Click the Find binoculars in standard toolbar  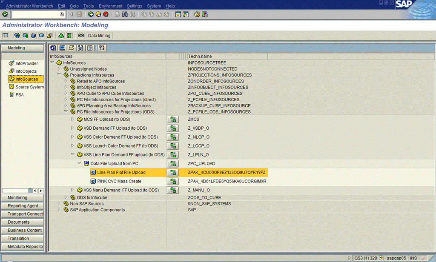click(125, 14)
